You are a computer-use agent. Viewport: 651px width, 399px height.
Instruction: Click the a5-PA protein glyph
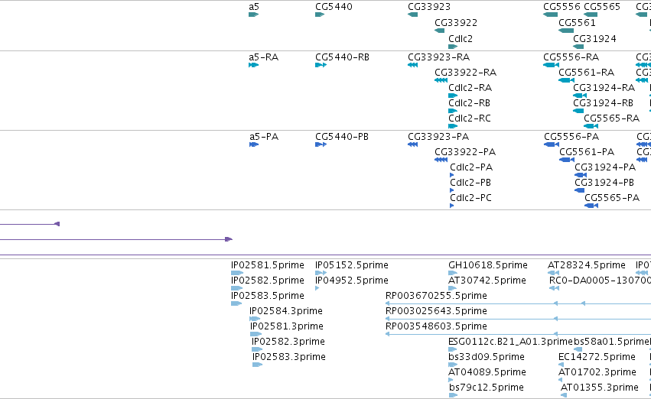pos(254,144)
